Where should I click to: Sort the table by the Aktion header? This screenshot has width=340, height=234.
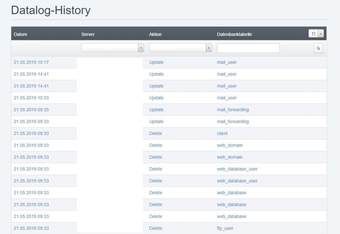point(155,34)
